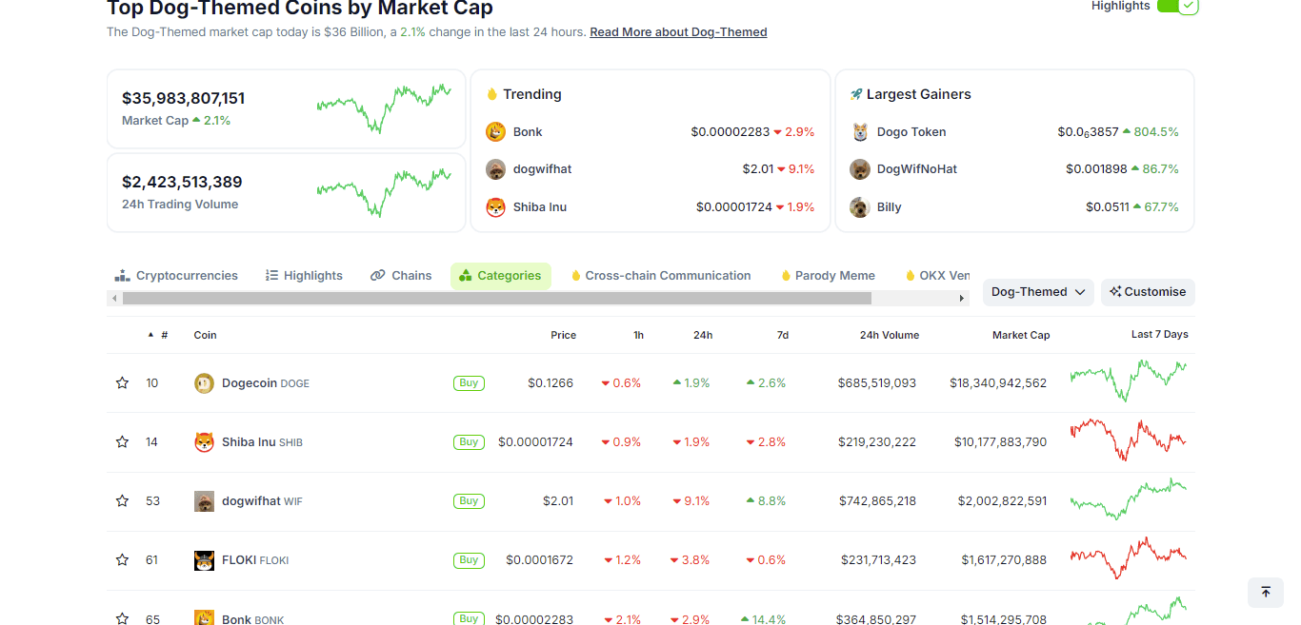Image resolution: width=1301 pixels, height=625 pixels.
Task: Open the Dogecoin DOGE coin page
Action: click(266, 383)
